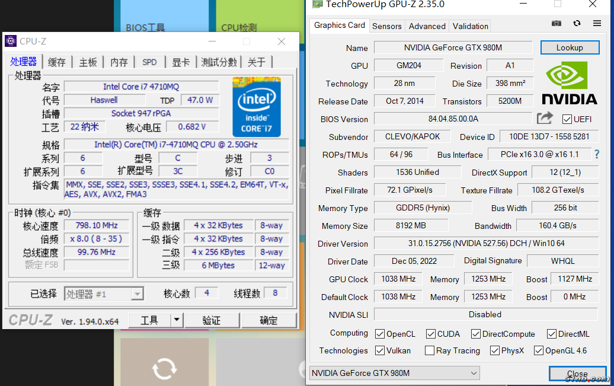The width and height of the screenshot is (614, 386).
Task: Click the question mark beside Bus Interface
Action: [596, 154]
